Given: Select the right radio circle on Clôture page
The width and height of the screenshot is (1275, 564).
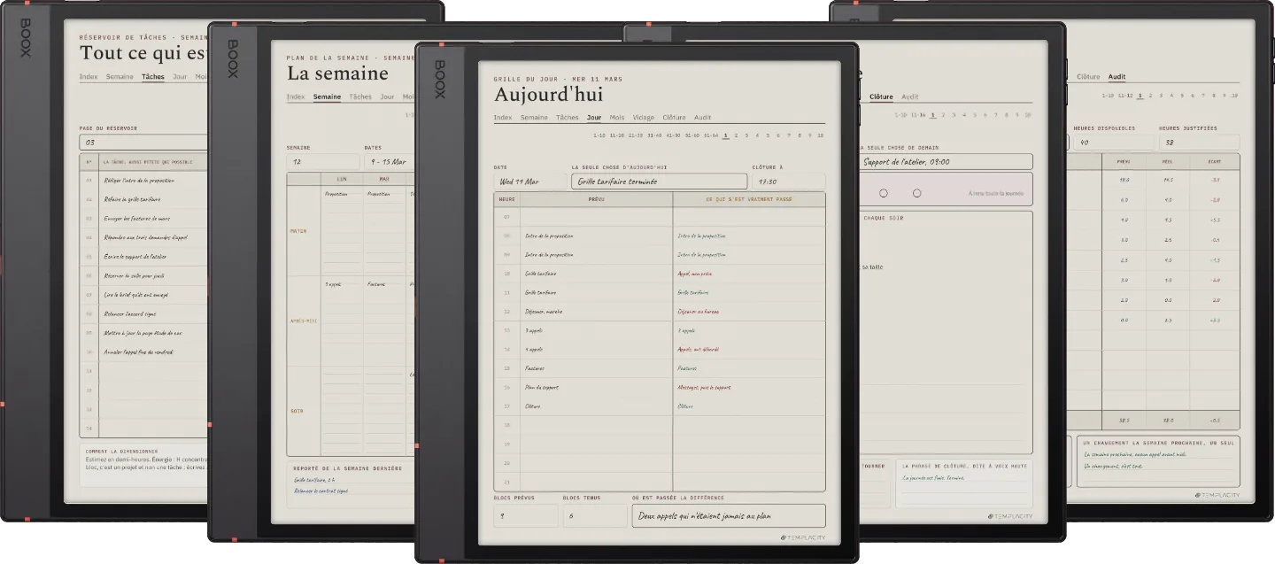Looking at the screenshot, I should tap(916, 193).
